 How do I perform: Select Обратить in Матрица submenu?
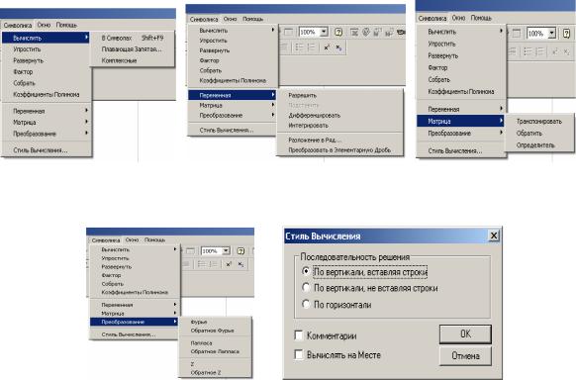click(x=539, y=134)
